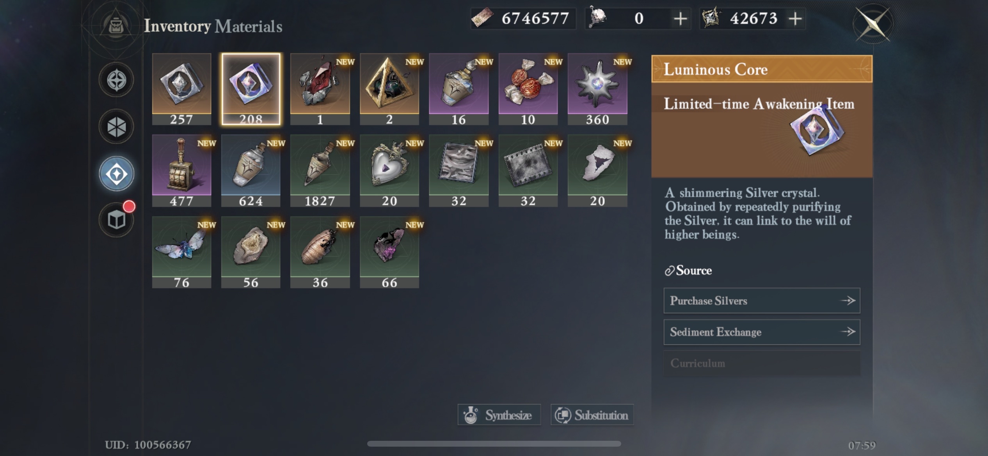Open the backpack inventory icon
This screenshot has width=988, height=456.
[116, 26]
